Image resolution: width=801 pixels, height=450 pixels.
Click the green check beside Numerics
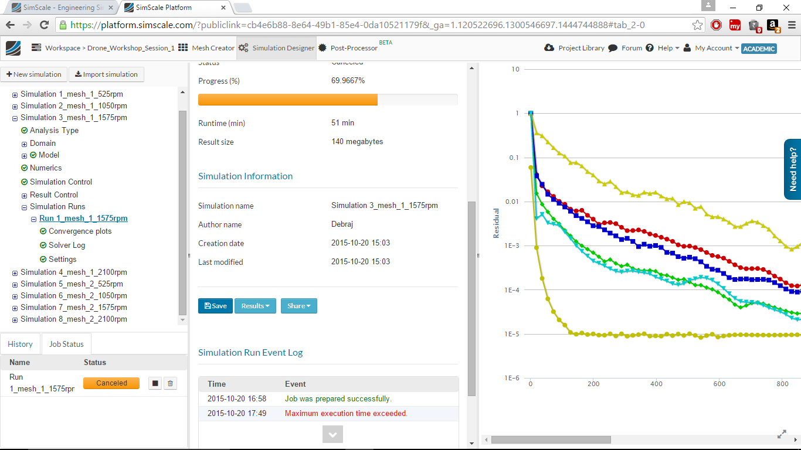pyautogui.click(x=25, y=168)
